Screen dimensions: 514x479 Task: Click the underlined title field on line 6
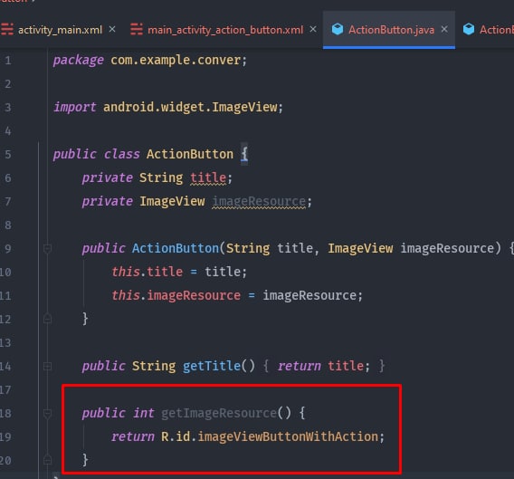pyautogui.click(x=208, y=177)
